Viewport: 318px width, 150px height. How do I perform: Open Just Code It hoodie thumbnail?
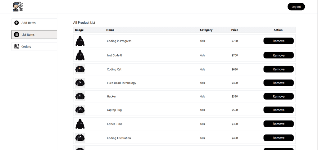click(80, 55)
